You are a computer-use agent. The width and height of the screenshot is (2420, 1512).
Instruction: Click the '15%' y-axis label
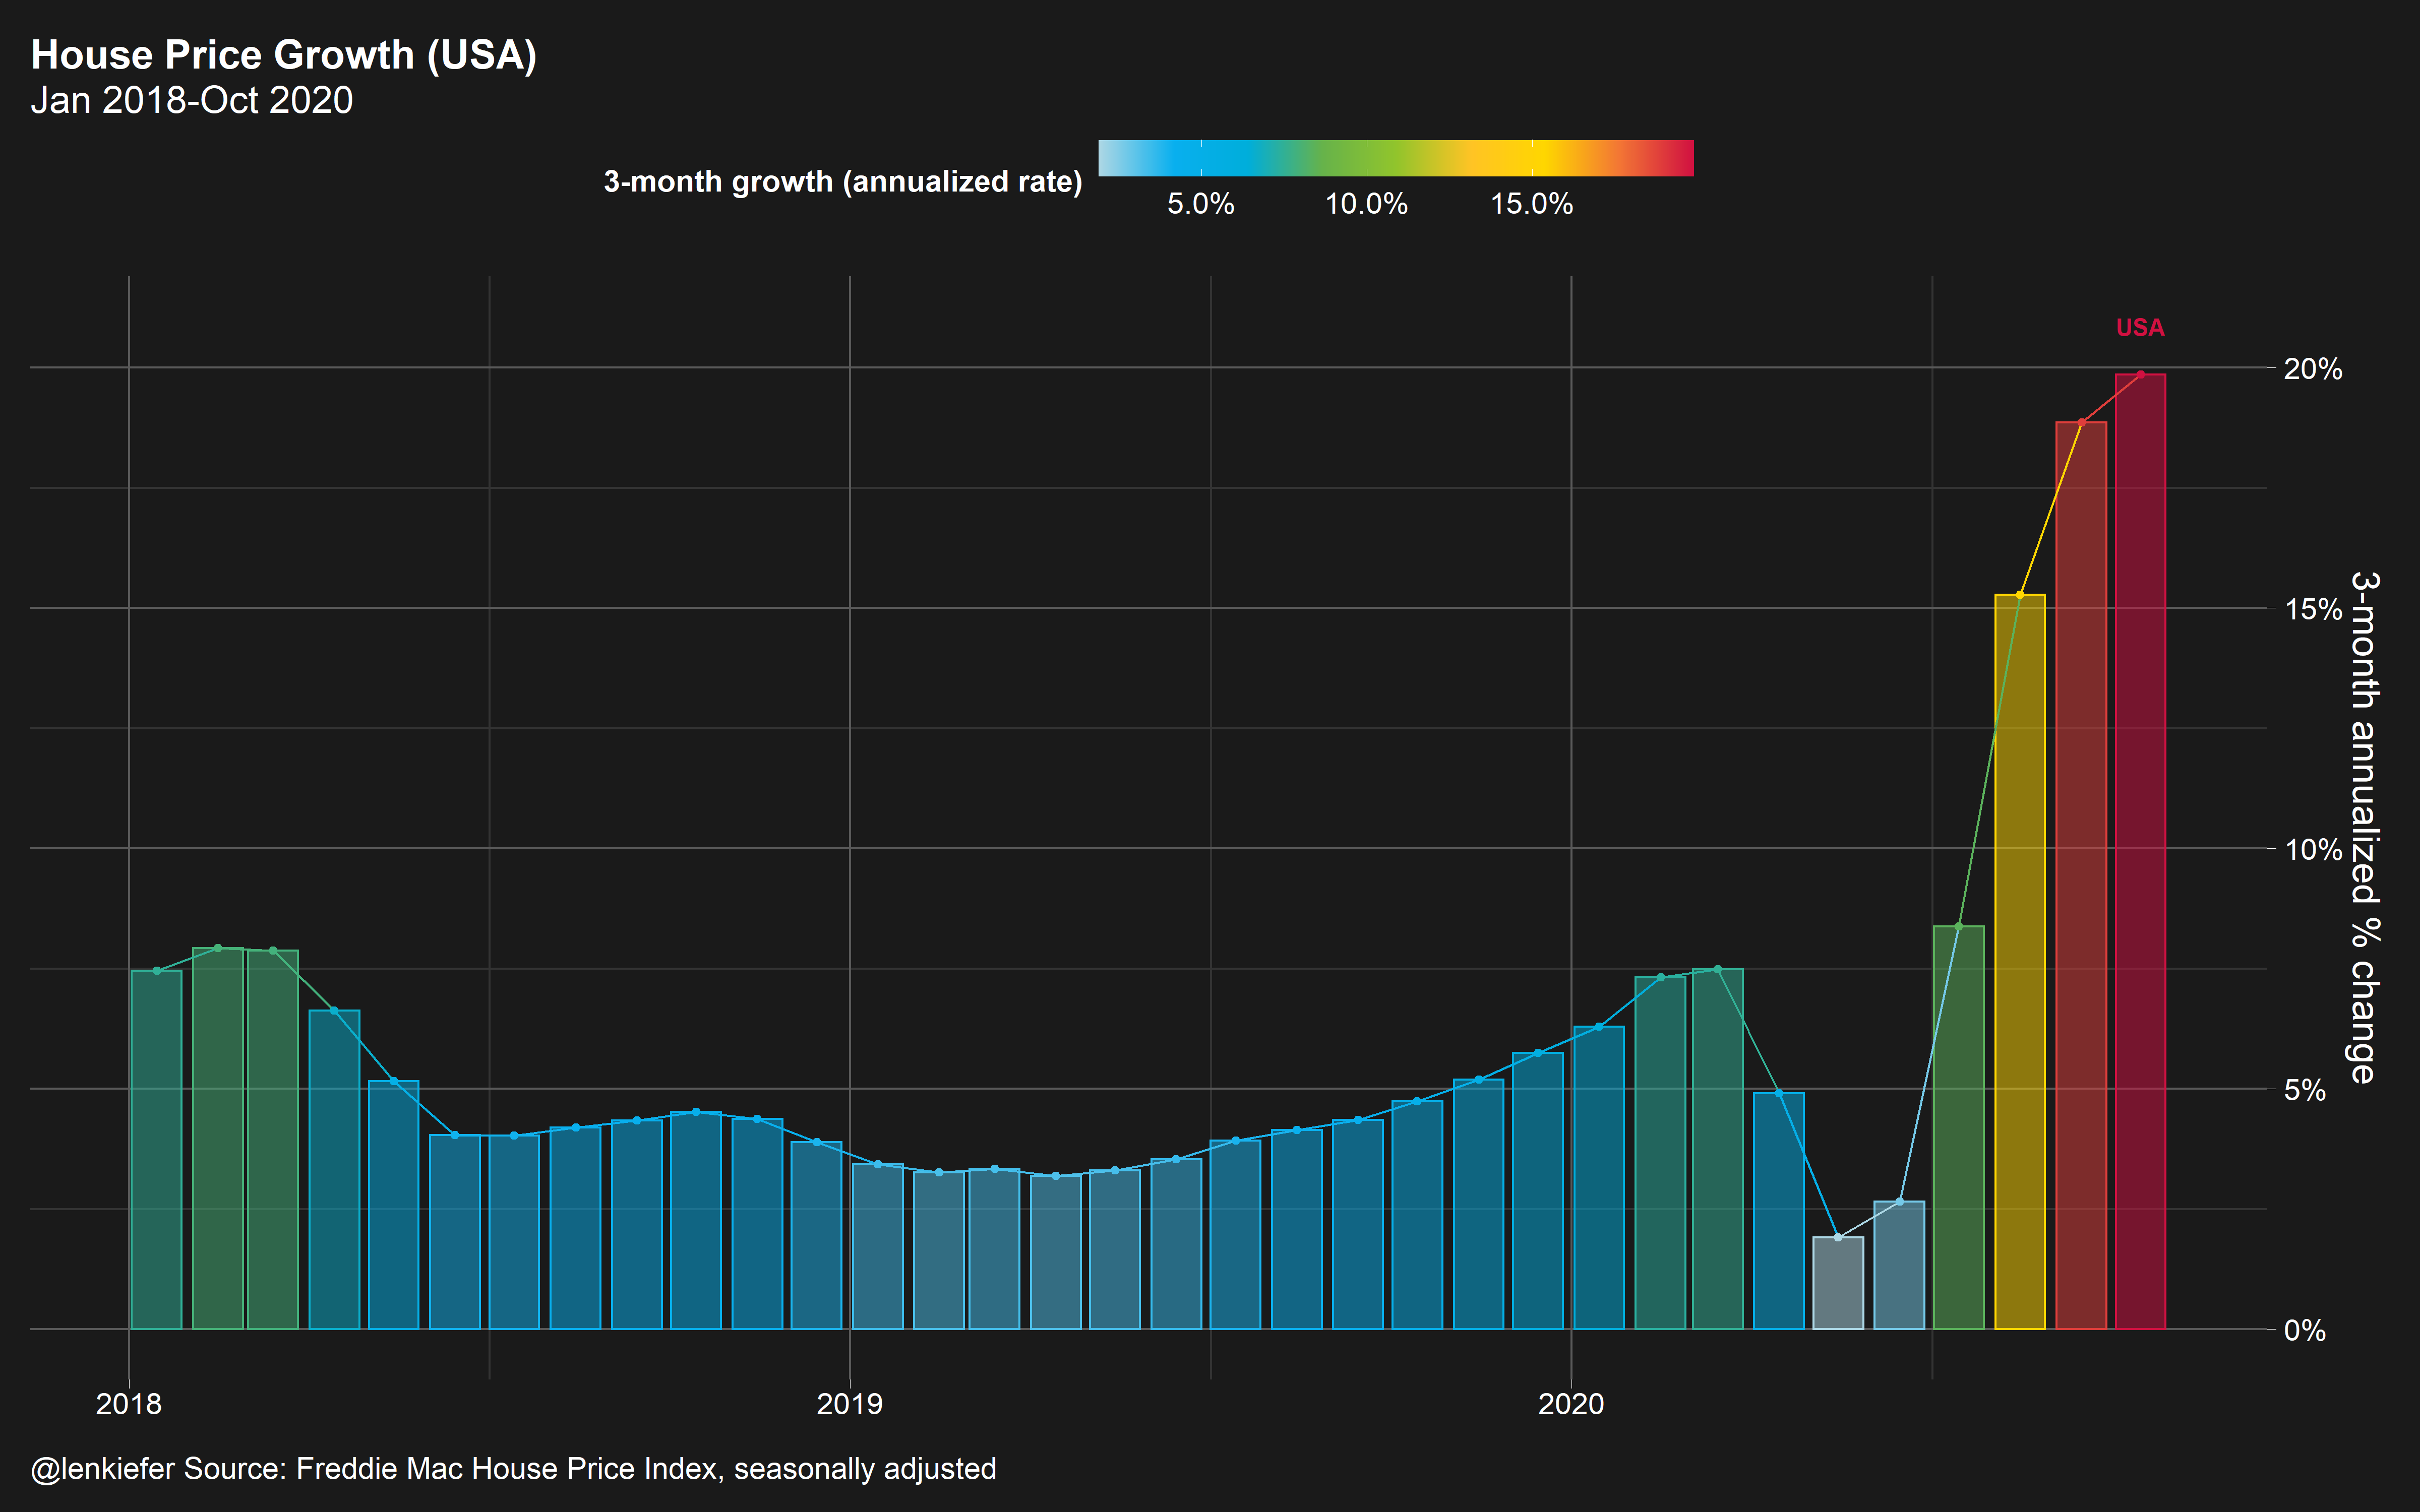(2313, 609)
